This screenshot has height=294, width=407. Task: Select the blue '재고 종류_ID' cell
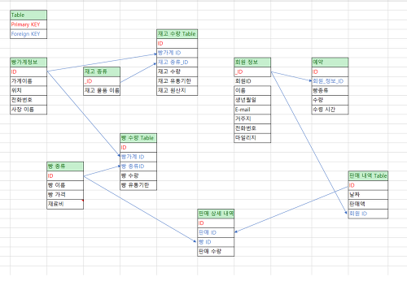click(x=177, y=63)
